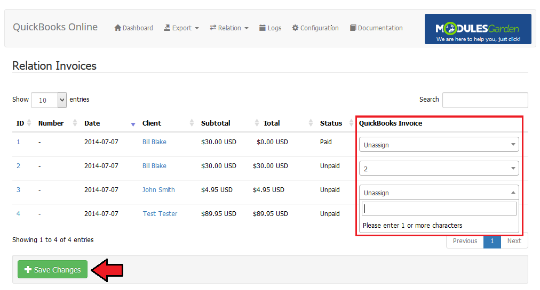Select the Paid status cell
Image resolution: width=540 pixels, height=290 pixels.
(x=326, y=142)
